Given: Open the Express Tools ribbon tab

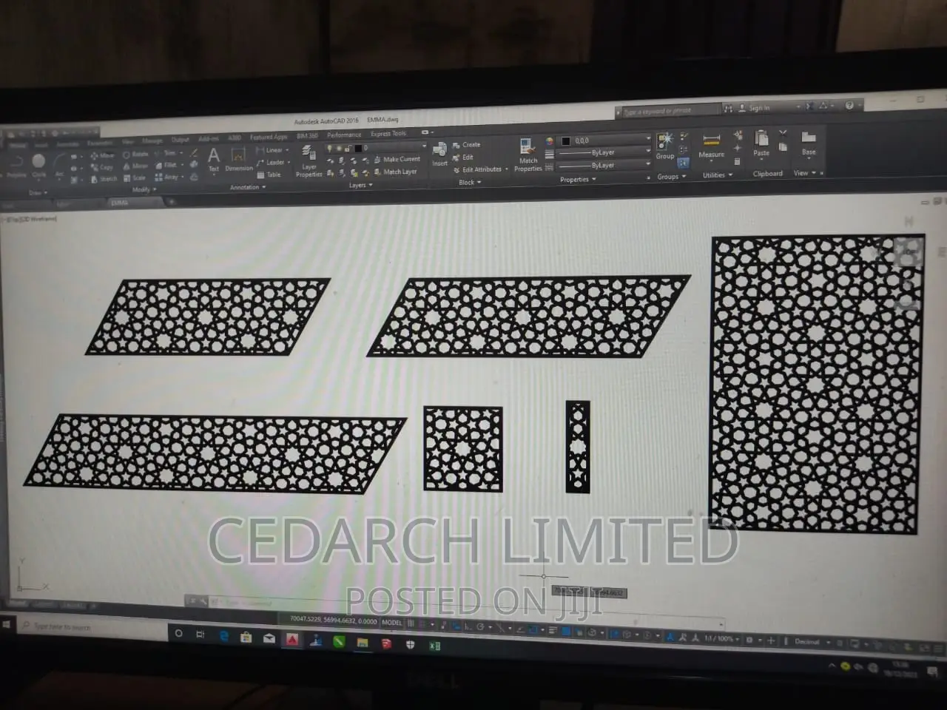Looking at the screenshot, I should pyautogui.click(x=388, y=134).
